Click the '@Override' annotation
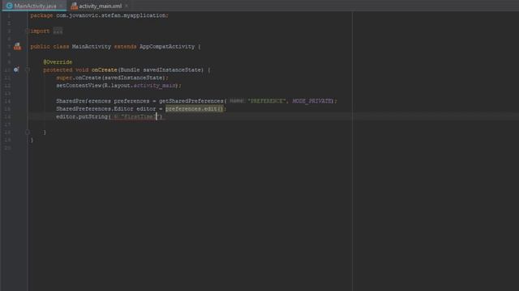 pos(58,62)
